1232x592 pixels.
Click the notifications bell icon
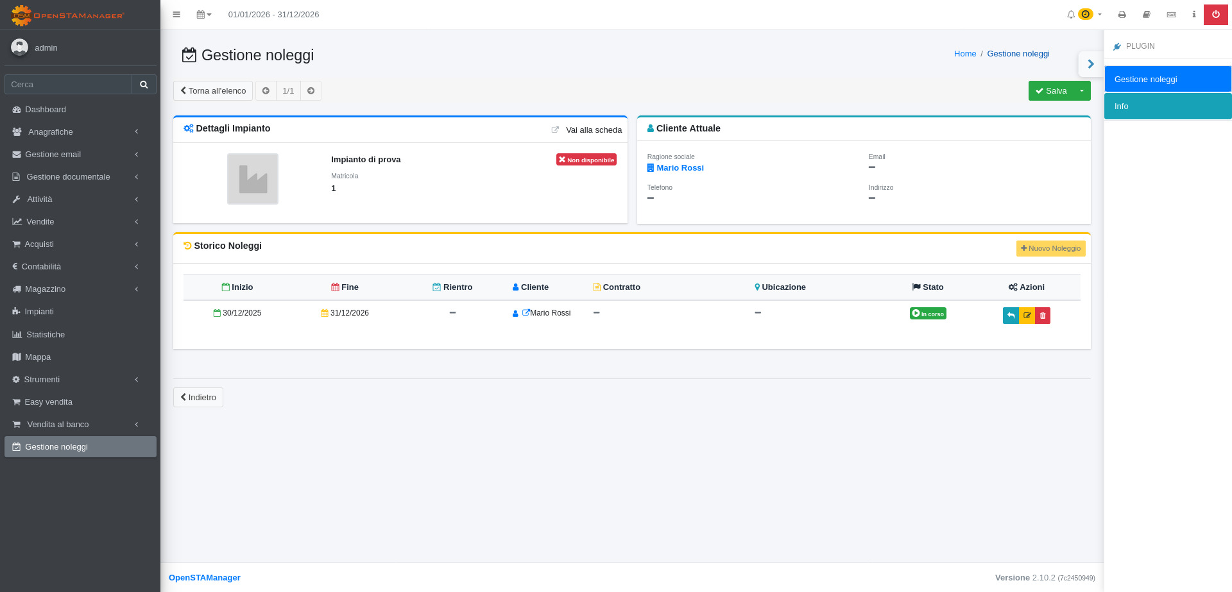click(x=1070, y=14)
